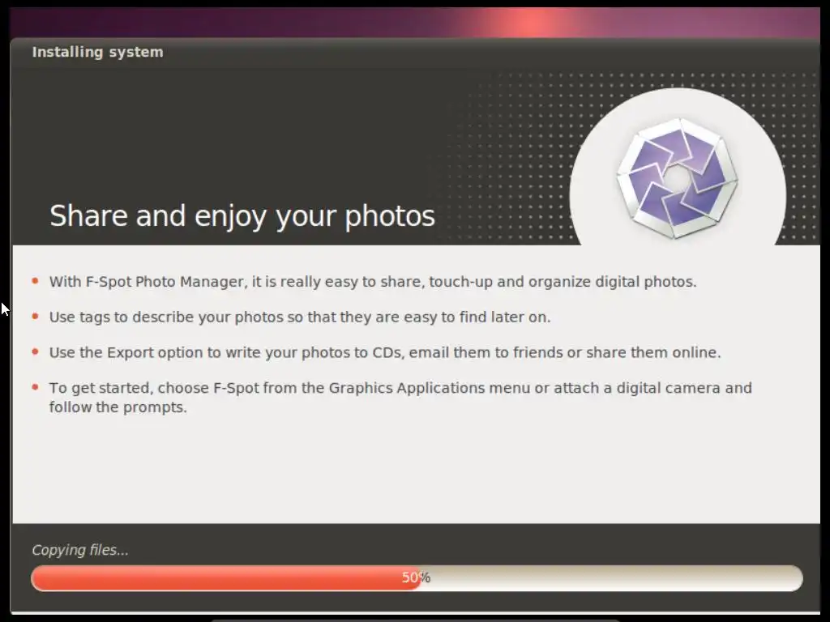
Task: Click the 'Share and enjoy your photos' heading
Action: pos(242,215)
